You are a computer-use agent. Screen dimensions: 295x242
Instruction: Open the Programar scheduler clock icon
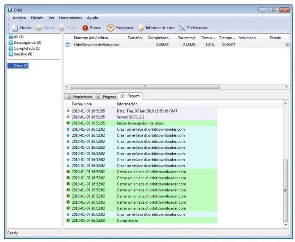[109, 28]
